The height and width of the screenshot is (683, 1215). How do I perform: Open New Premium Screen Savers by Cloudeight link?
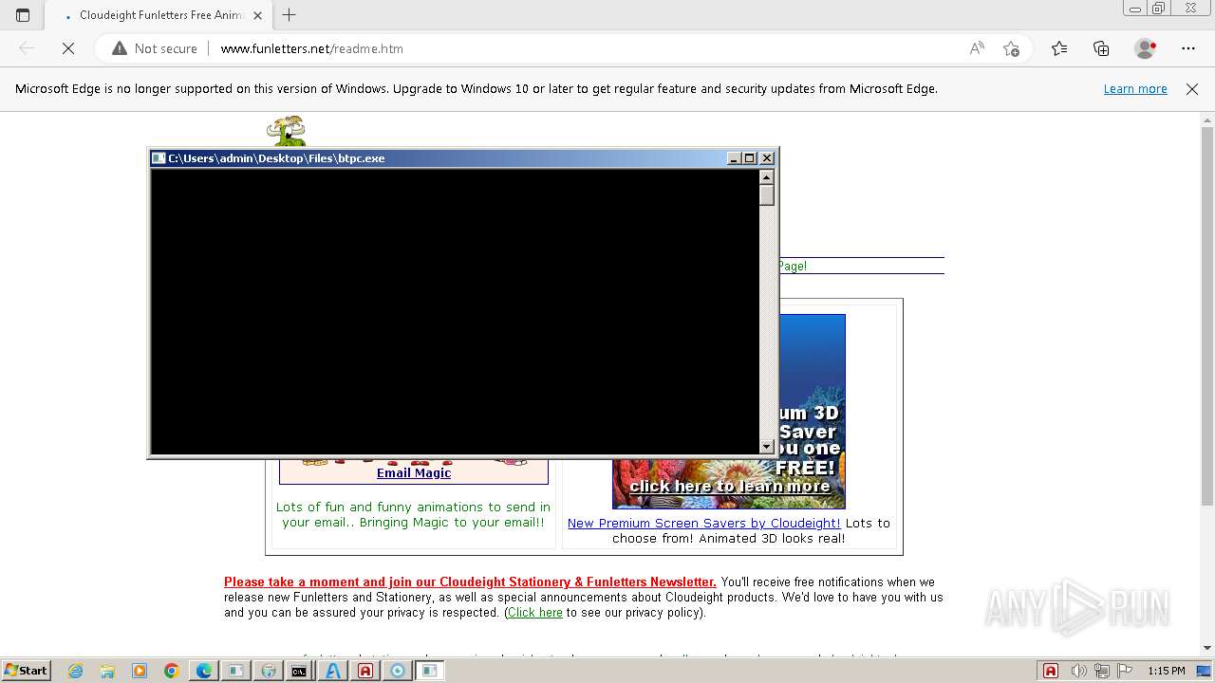click(704, 523)
